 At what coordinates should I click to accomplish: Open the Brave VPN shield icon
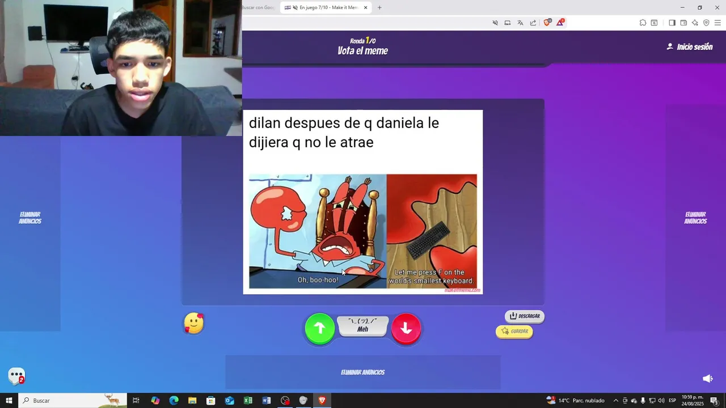706,23
